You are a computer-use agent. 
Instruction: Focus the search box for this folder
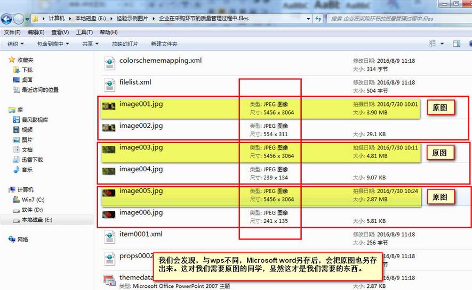[x=399, y=19]
